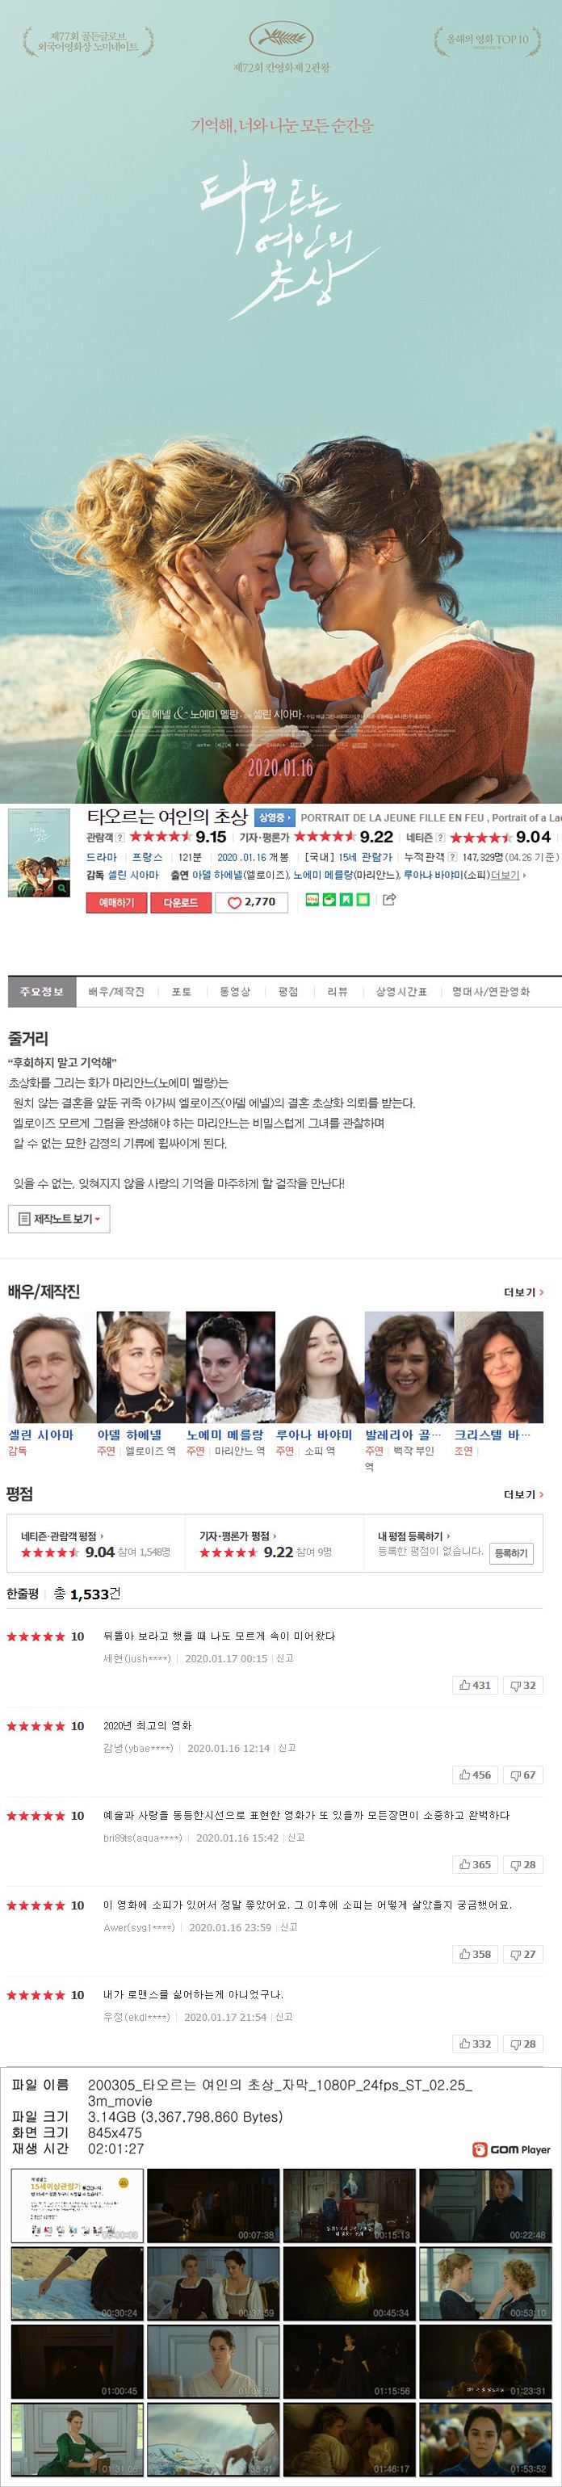Open director 셀린 시아마 link
This screenshot has height=2487, width=562.
133,875
